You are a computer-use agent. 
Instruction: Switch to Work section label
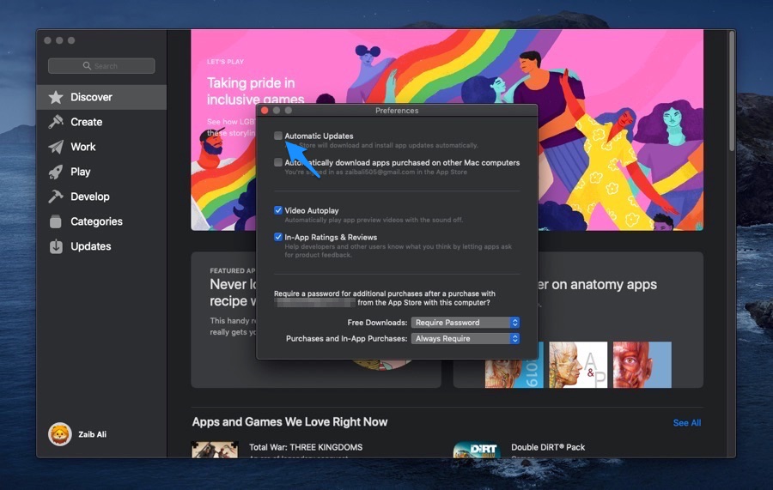click(x=82, y=147)
